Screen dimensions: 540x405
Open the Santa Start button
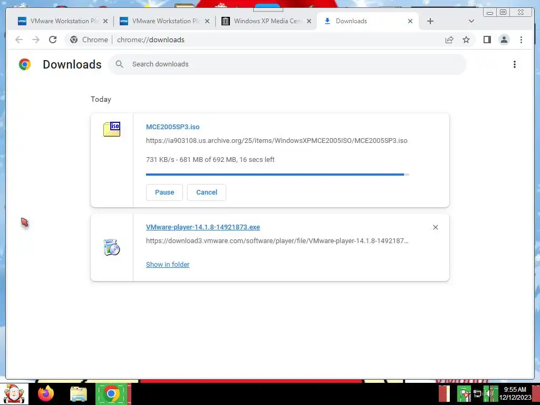click(x=14, y=393)
